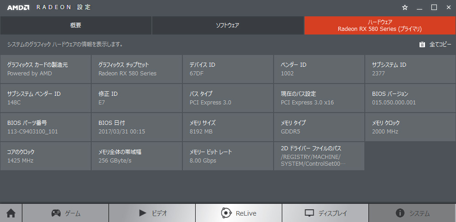
Task: Switch to the 概要 tab
Action: point(76,25)
